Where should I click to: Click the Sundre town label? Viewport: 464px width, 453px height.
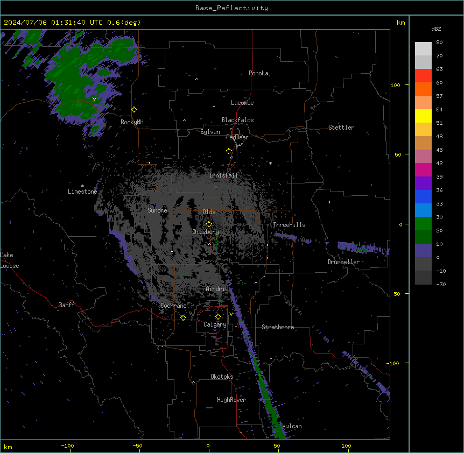157,210
